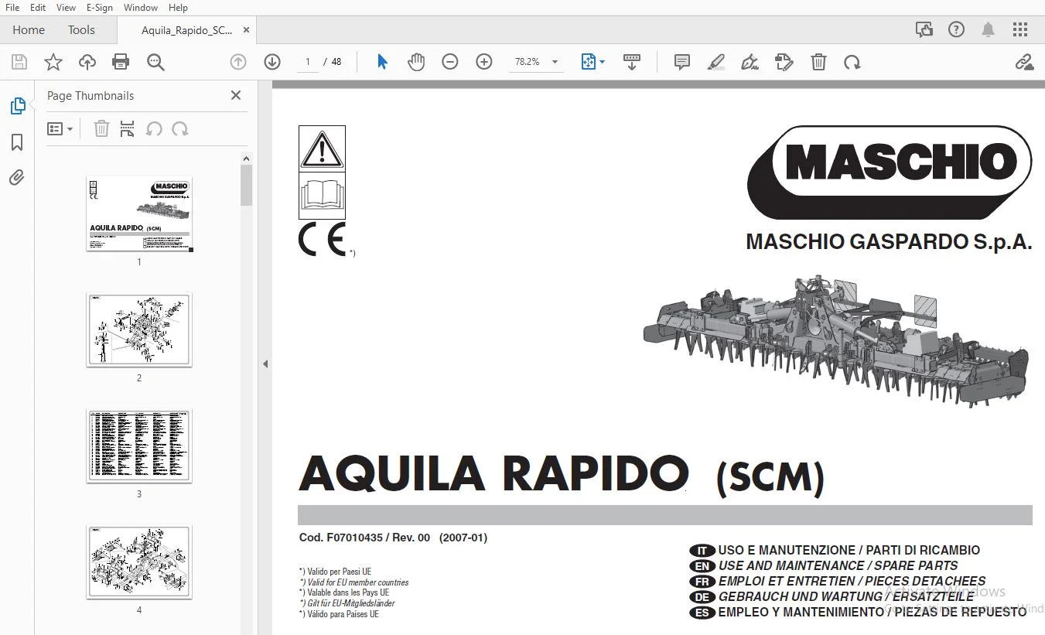Click the 'AQUILA RAPIDO' title text
This screenshot has width=1045, height=635.
coord(493,473)
